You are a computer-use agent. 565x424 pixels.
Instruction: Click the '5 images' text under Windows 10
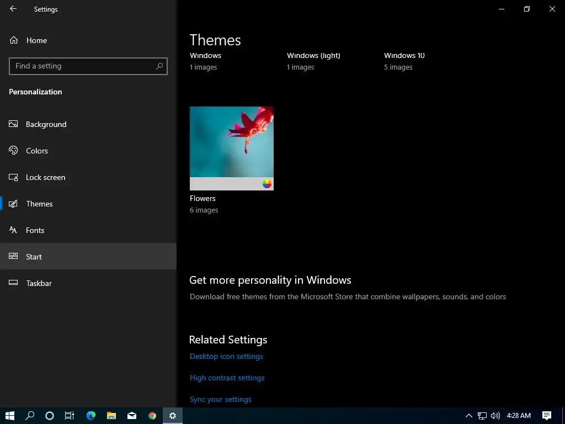(398, 67)
